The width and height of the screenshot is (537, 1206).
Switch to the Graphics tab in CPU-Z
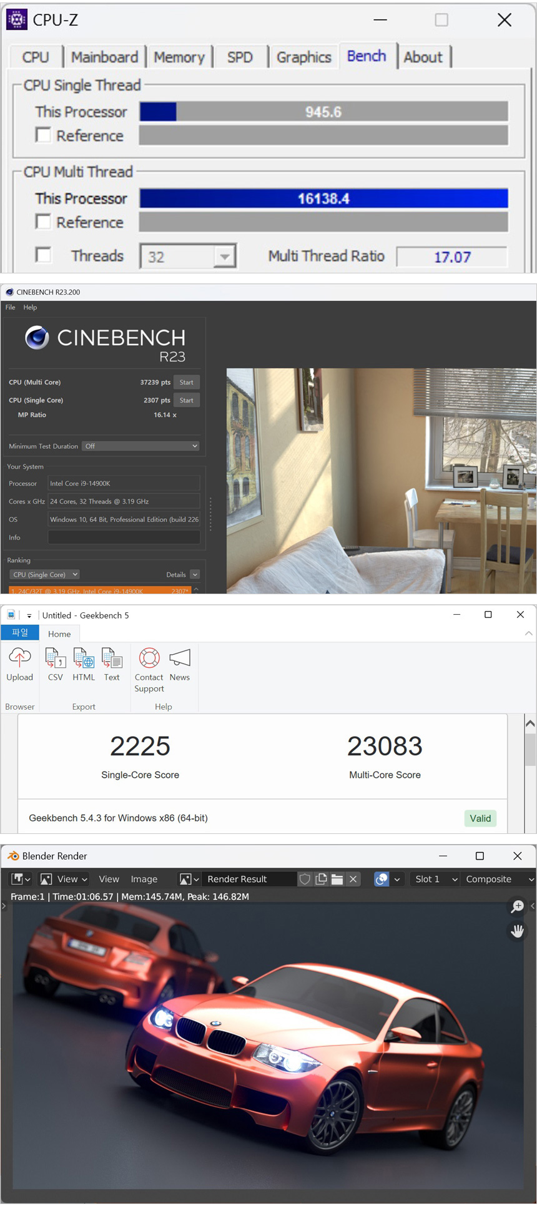(303, 57)
